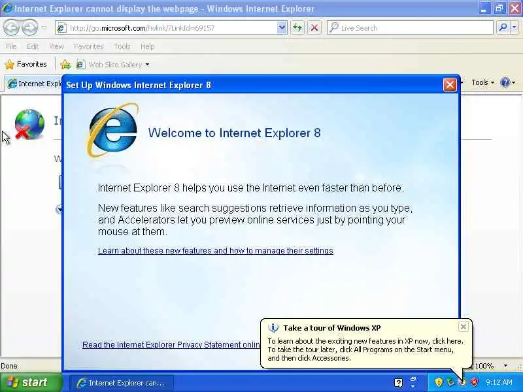Click the page icon in address bar
The image size is (523, 392).
click(x=61, y=28)
